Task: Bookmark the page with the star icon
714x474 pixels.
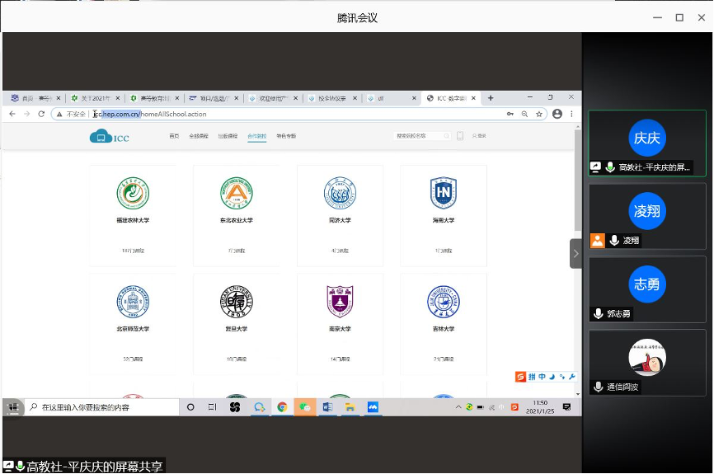Action: [x=538, y=114]
